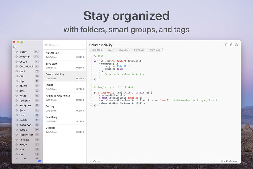253x169 pixels.
Task: Click the plus icon to create a new snippet
Action: click(x=83, y=45)
